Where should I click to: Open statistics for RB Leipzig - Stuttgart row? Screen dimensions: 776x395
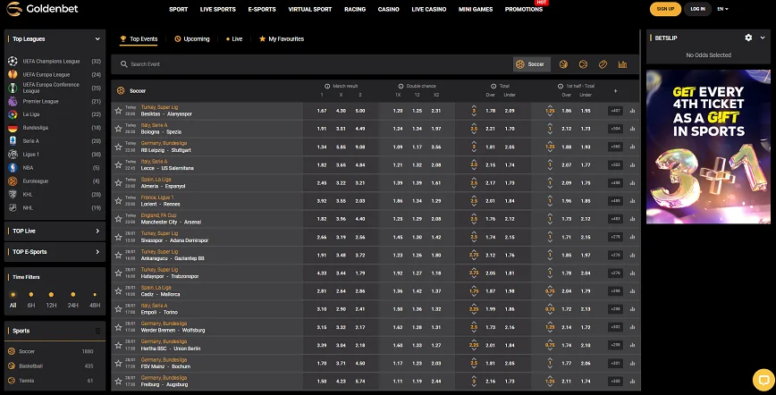point(632,147)
